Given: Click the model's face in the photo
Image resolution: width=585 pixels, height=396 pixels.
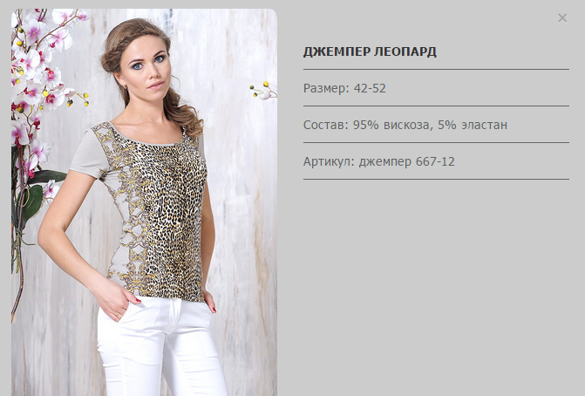Looking at the screenshot, I should (x=146, y=67).
